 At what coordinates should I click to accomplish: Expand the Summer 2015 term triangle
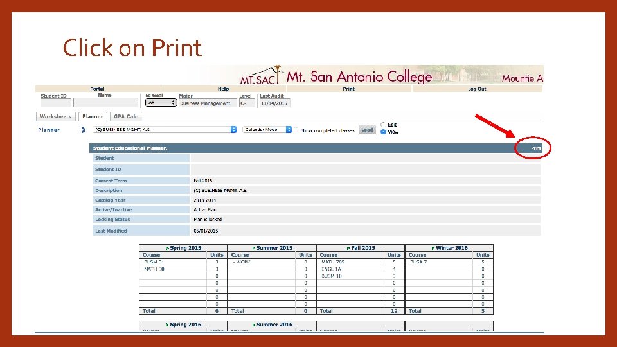[254, 248]
